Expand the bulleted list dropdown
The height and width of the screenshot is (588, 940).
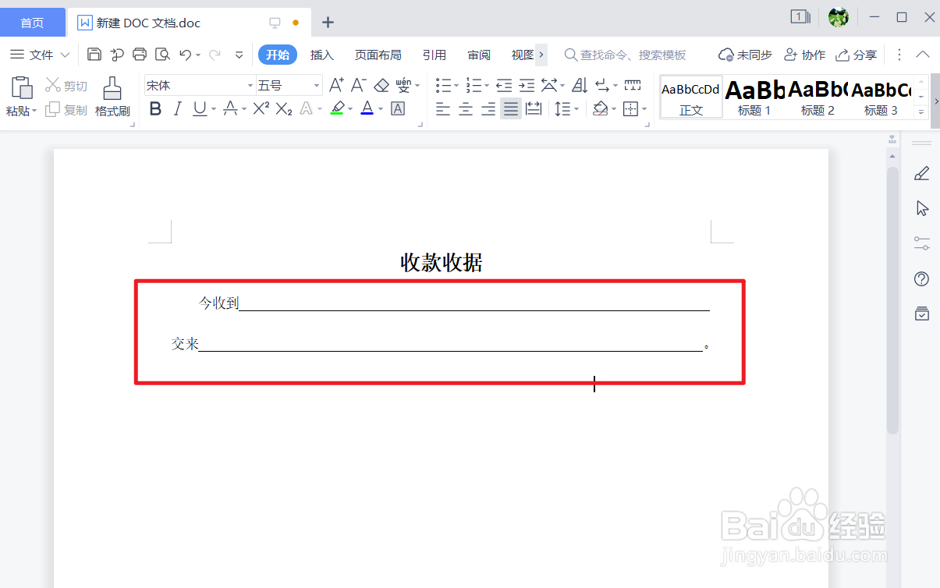point(457,86)
